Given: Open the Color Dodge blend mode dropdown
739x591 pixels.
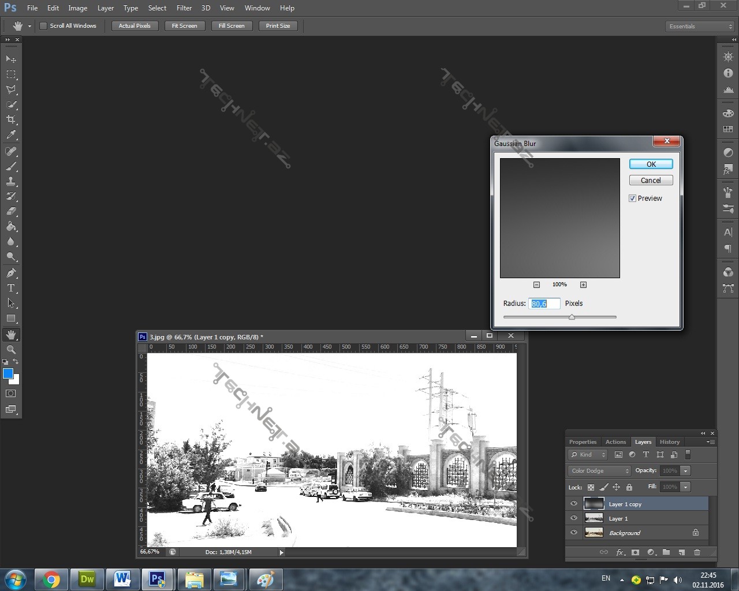Looking at the screenshot, I should 600,471.
